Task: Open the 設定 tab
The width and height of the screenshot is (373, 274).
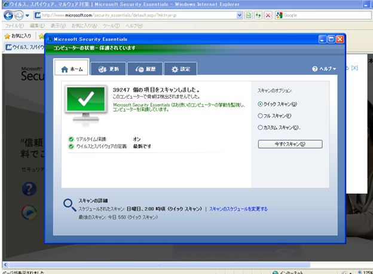Action: (181, 69)
